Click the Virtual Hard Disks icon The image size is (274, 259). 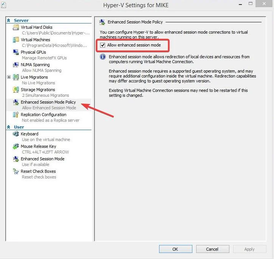pyautogui.click(x=16, y=27)
